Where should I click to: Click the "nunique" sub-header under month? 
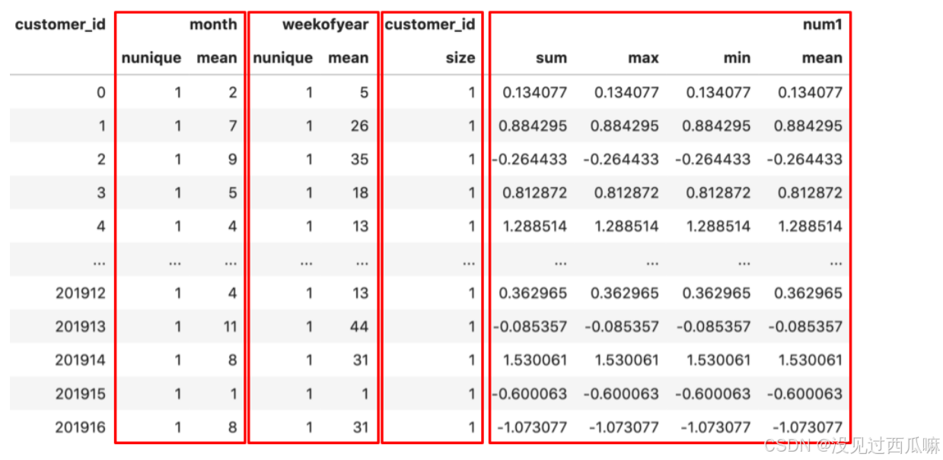click(x=151, y=58)
